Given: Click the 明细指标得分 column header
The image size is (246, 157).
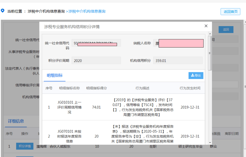Looking at the screenshot, I should [x=97, y=88].
